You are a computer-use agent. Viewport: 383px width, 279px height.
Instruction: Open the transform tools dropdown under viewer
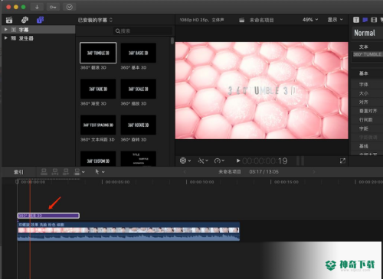point(185,161)
